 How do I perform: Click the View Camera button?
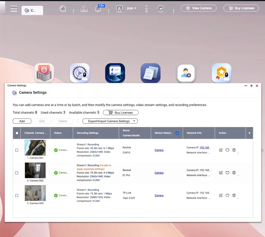[198, 8]
